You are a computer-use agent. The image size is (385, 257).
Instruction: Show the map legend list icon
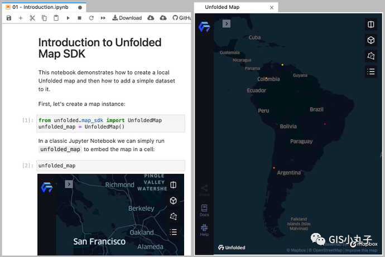tap(370, 71)
